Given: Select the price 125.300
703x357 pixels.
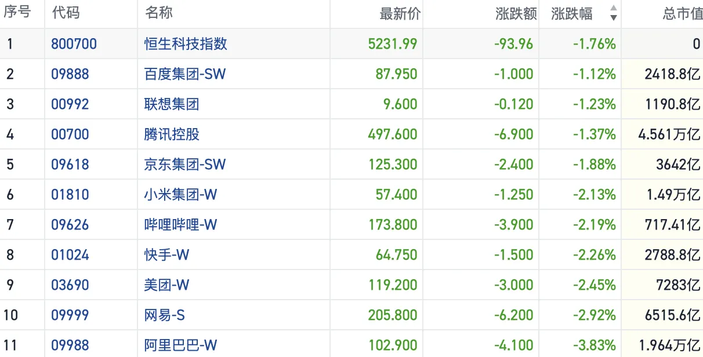Looking at the screenshot, I should [x=393, y=165].
